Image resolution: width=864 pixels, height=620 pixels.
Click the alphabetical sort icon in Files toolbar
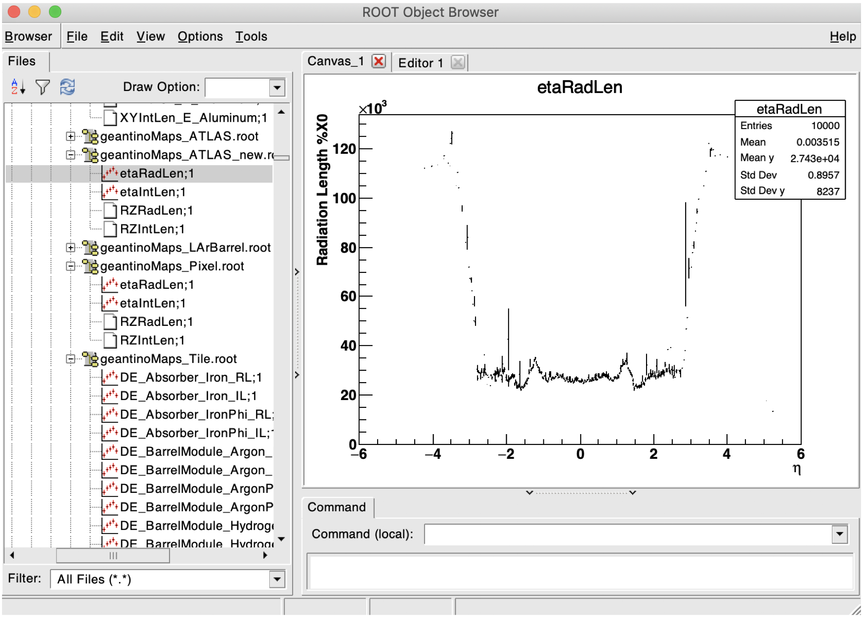[x=18, y=87]
